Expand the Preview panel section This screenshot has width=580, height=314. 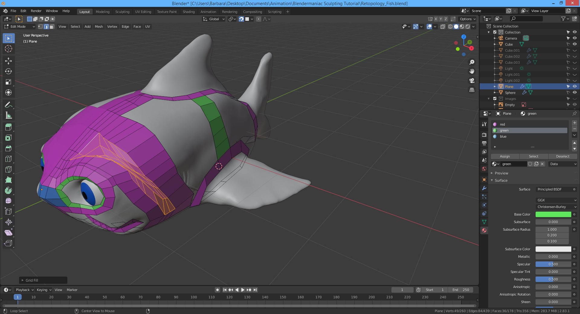(501, 173)
